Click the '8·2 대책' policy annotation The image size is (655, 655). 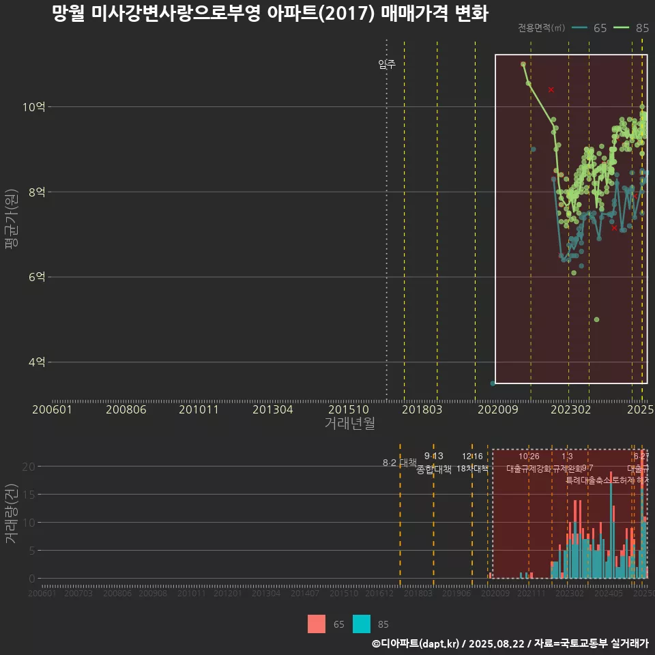400,463
